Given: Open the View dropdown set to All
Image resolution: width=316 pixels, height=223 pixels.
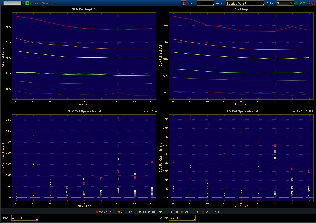Looking at the screenshot, I should pos(205,3).
